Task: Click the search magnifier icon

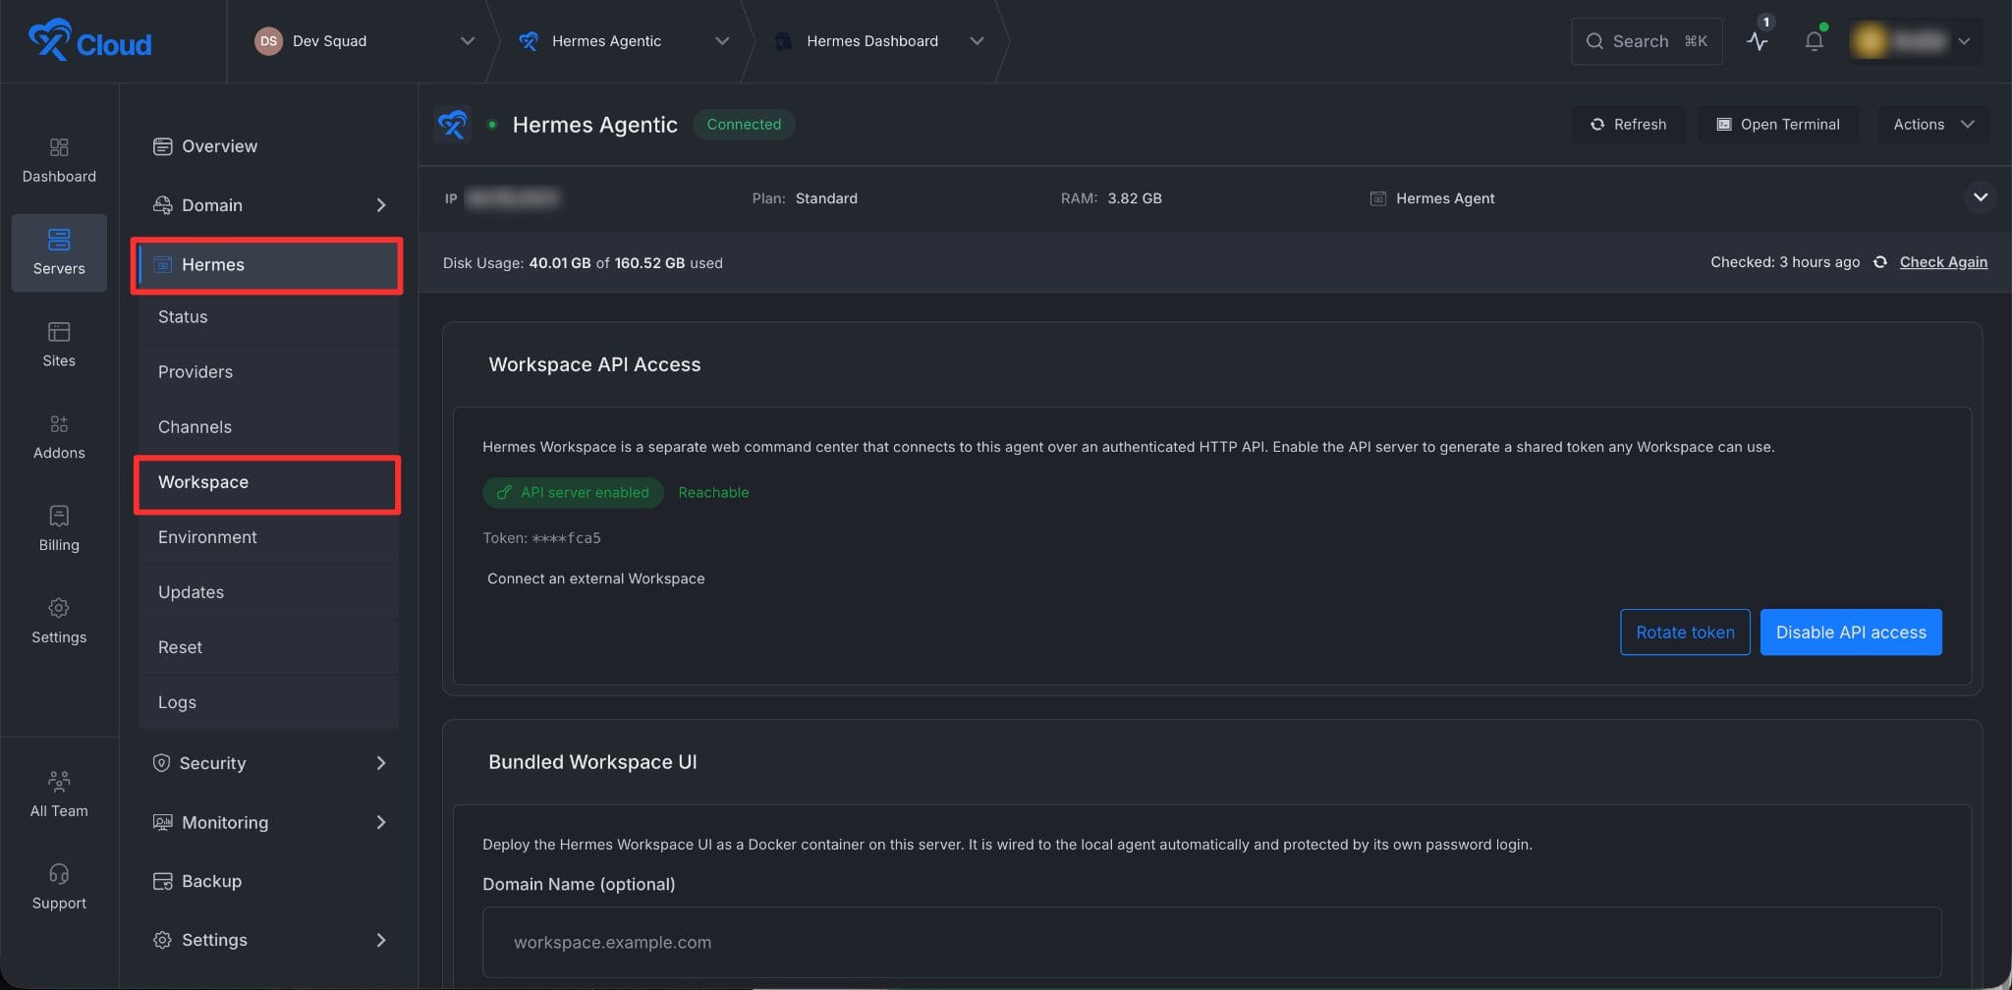Action: pos(1594,41)
